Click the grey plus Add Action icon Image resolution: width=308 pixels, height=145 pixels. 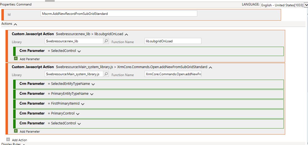click(8, 140)
